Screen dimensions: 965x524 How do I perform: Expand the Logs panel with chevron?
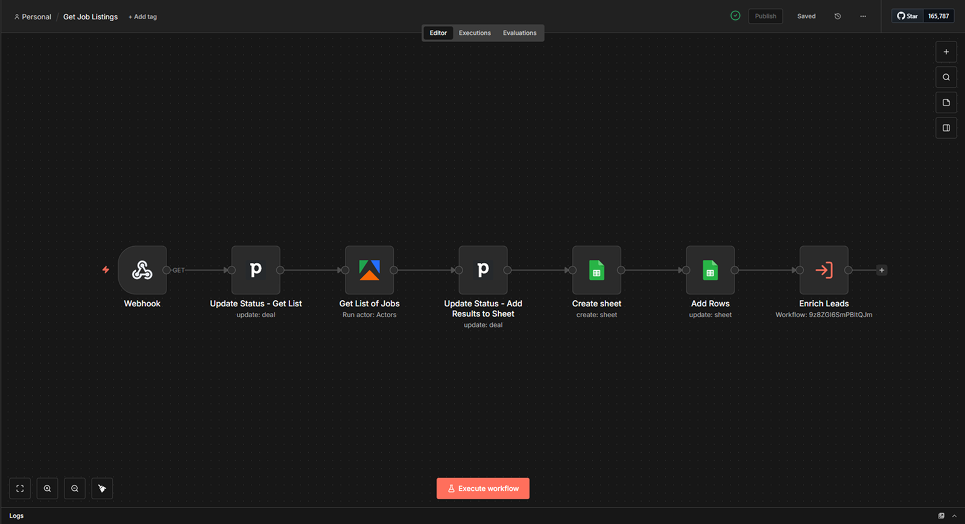954,516
